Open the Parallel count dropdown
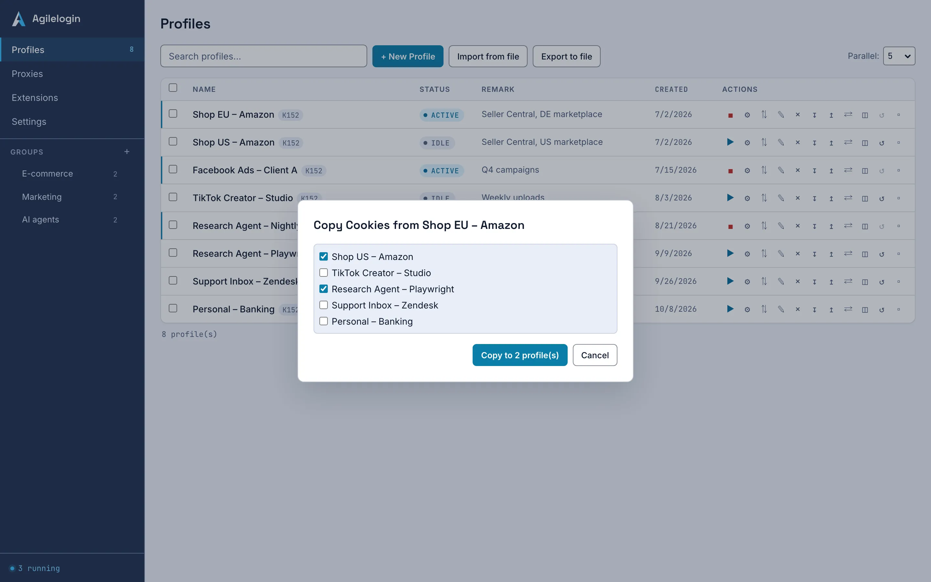This screenshot has height=582, width=931. tap(899, 56)
